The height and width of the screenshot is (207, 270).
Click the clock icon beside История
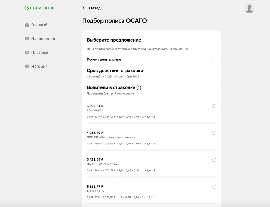[27, 66]
